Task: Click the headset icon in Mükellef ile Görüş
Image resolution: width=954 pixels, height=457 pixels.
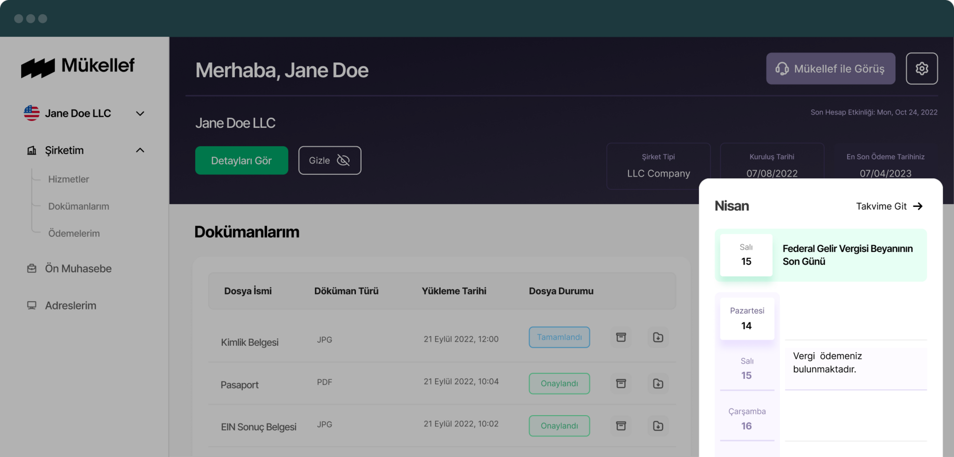Action: pos(782,69)
